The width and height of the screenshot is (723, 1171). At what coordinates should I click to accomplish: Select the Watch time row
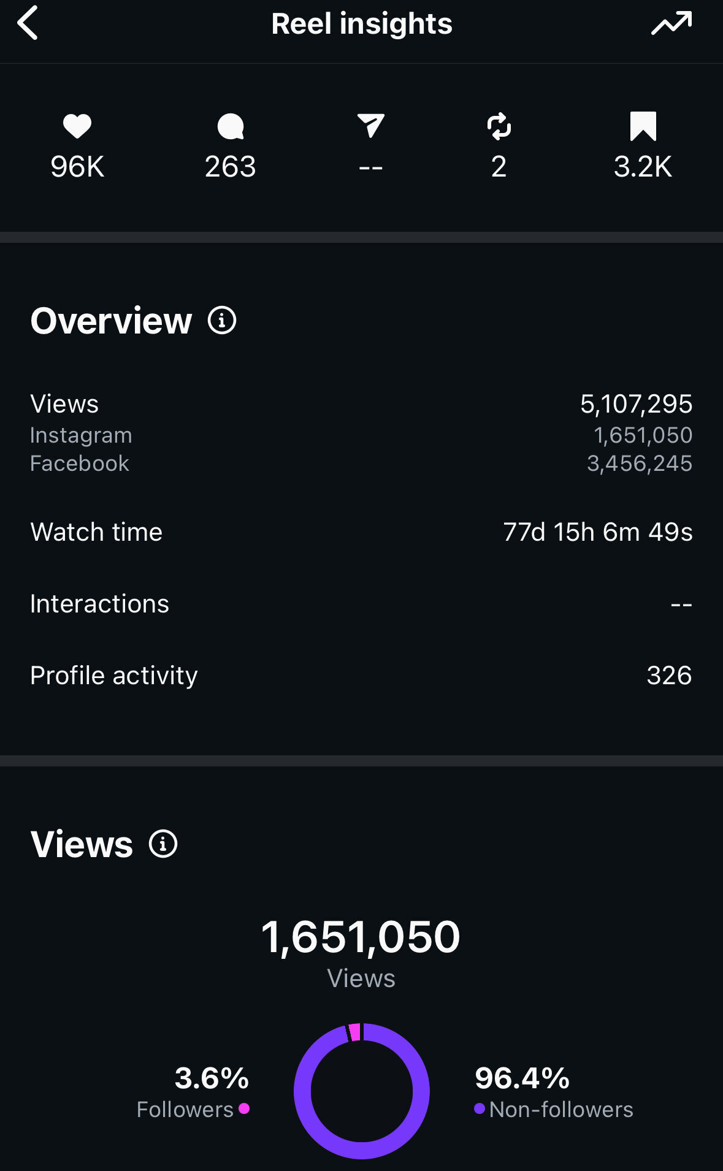361,532
